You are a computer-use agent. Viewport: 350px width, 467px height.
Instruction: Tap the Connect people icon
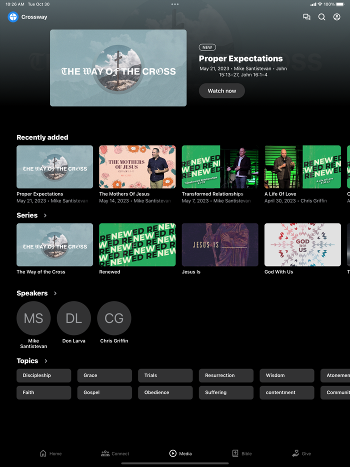pos(105,453)
